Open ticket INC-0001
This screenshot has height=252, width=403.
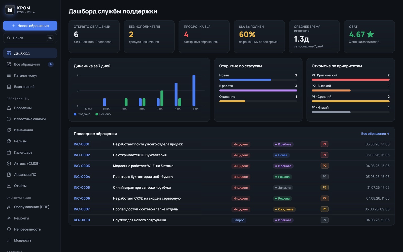pos(82,144)
